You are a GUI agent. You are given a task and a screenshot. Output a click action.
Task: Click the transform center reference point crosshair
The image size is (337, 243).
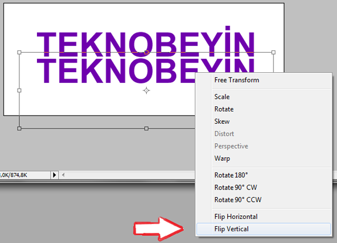click(146, 90)
